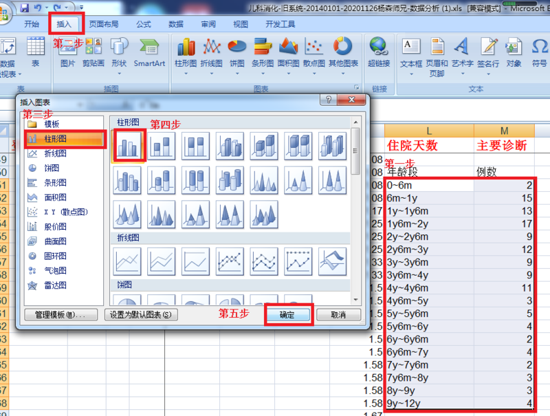This screenshot has width=550, height=416.
Task: Cancel the dialog with the 取消 button
Action: [338, 315]
